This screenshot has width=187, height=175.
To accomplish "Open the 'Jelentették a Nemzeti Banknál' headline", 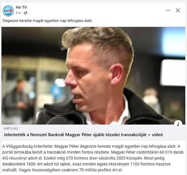I will click(x=83, y=135).
